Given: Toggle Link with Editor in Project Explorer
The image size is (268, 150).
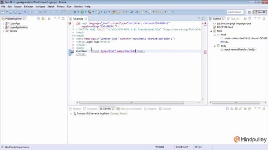Looking at the screenshot, I should pos(43,18).
